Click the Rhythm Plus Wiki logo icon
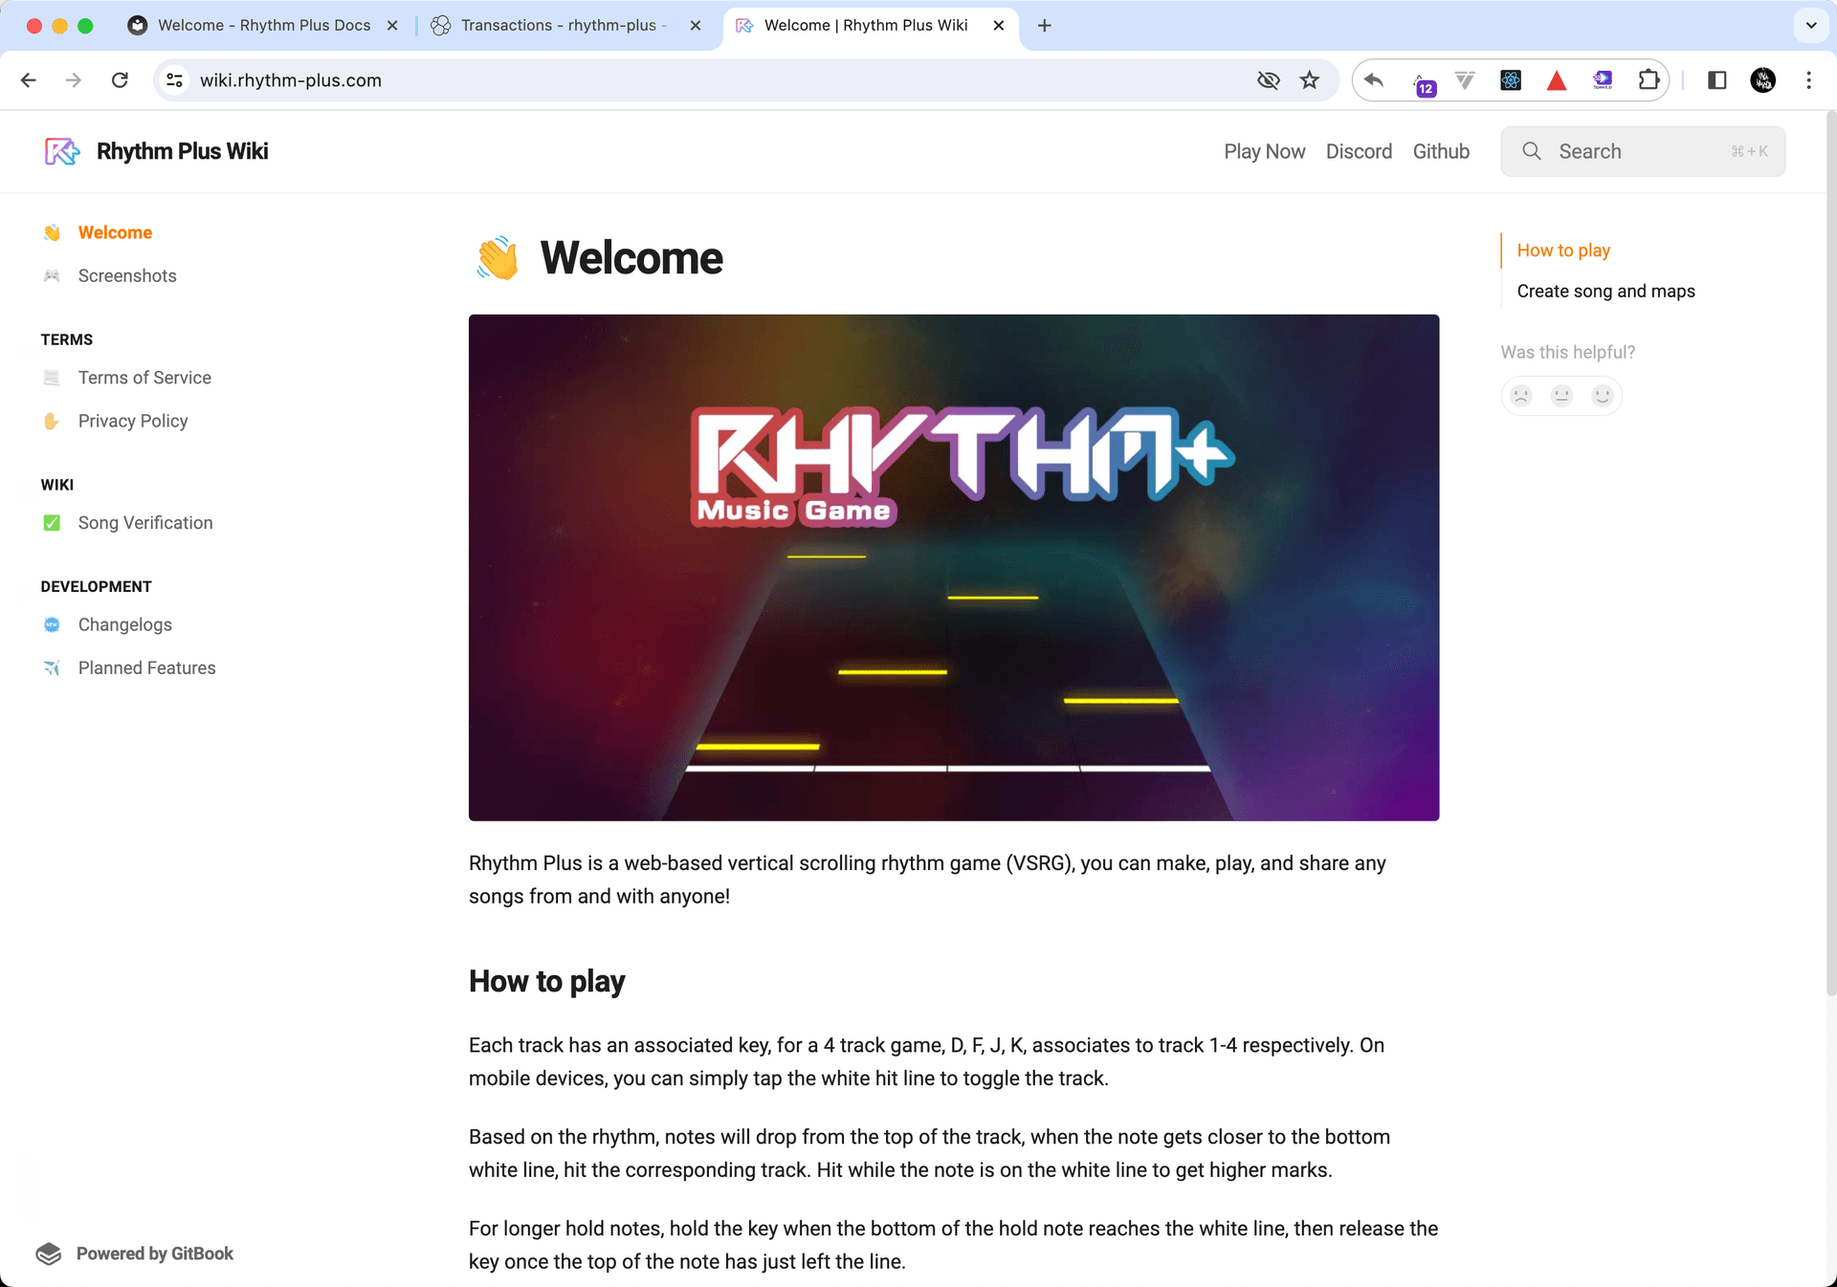 (x=62, y=151)
